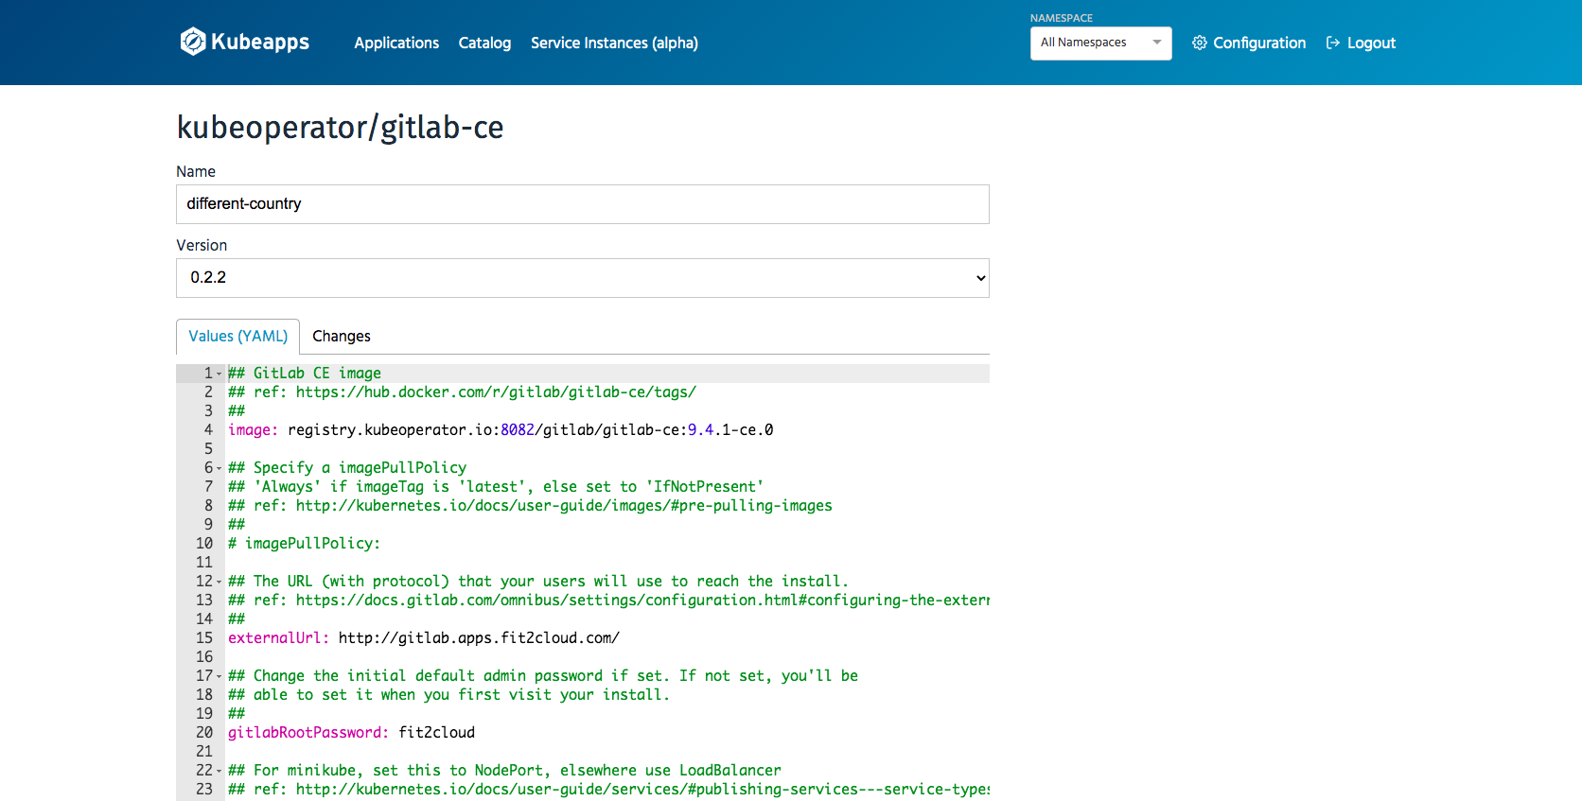1582x801 pixels.
Task: Click the Kubeapps hexagon logo icon
Action: [x=193, y=42]
